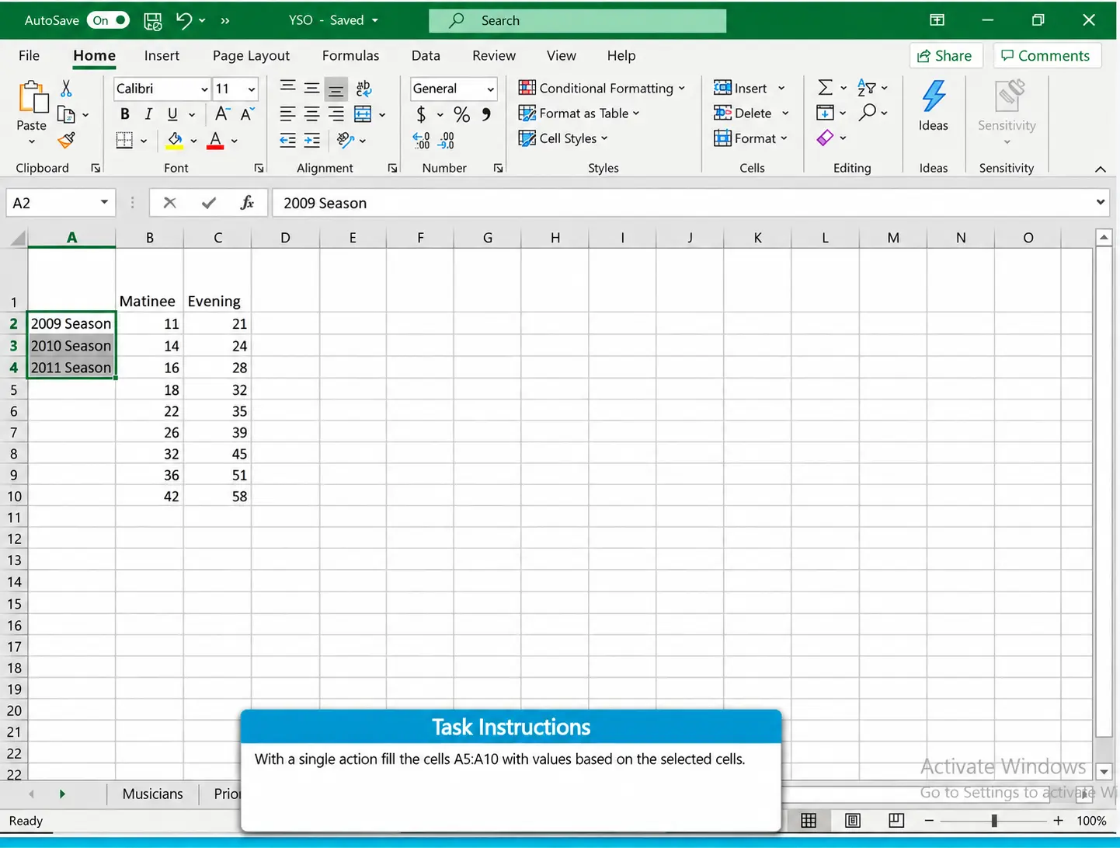Decrease font size with smaller A
Screen dimensions: 1120x848
coord(247,114)
